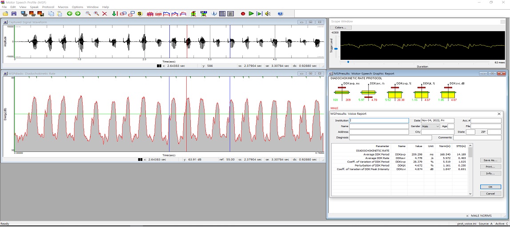Viewport: 510px width, 229px height.
Task: Select the 'Average DDK Period' row label
Action: click(376, 155)
